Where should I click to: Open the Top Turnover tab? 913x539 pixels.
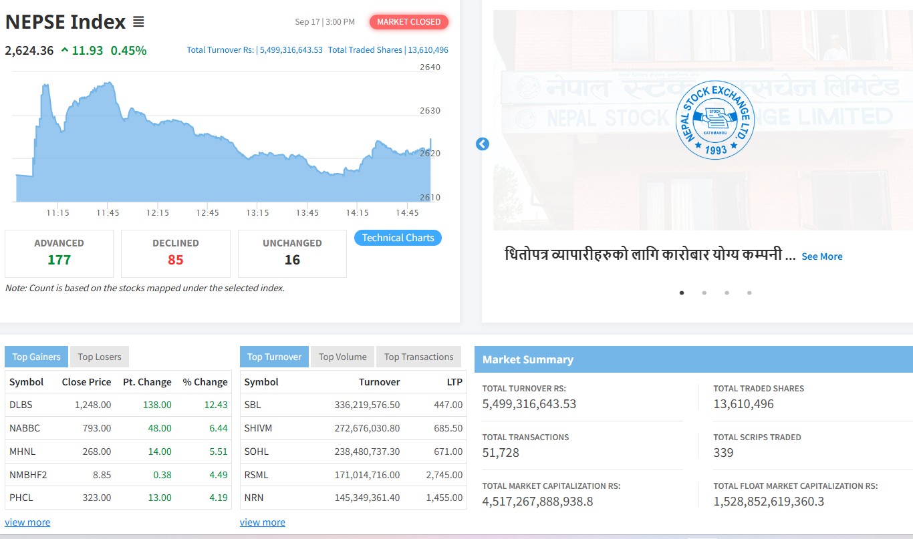click(x=274, y=357)
